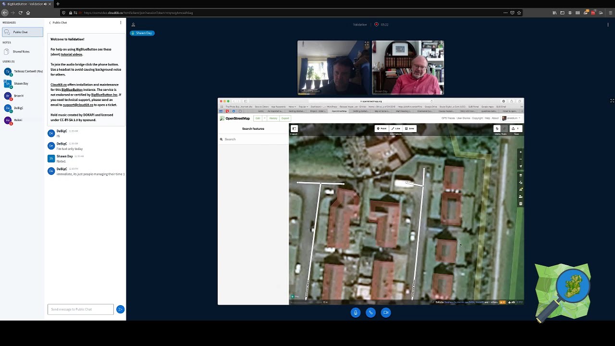Reload the page in Firefox
Viewport: 615px width, 346px height.
(x=20, y=12)
